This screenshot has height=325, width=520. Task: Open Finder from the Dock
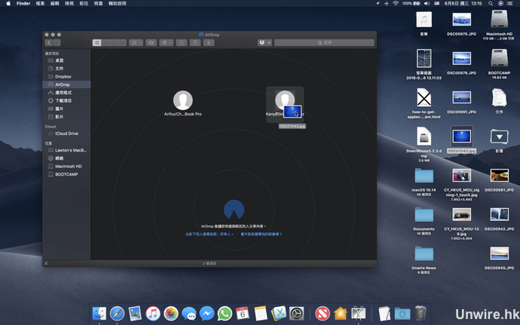click(x=99, y=313)
